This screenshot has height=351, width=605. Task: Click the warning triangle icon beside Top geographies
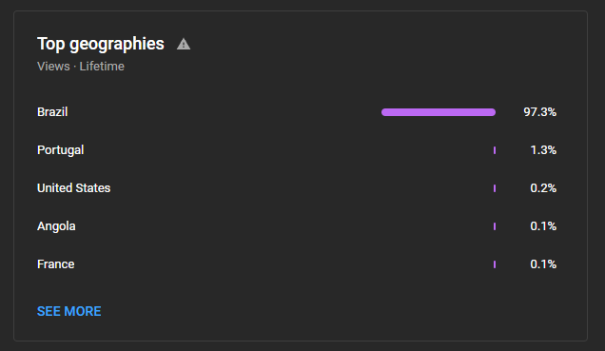tap(184, 44)
